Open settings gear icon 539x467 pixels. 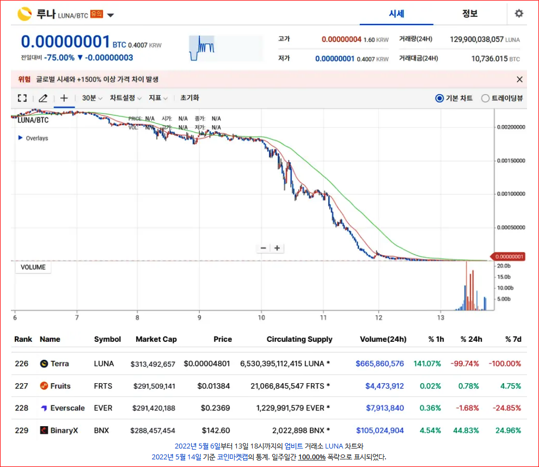(x=519, y=14)
